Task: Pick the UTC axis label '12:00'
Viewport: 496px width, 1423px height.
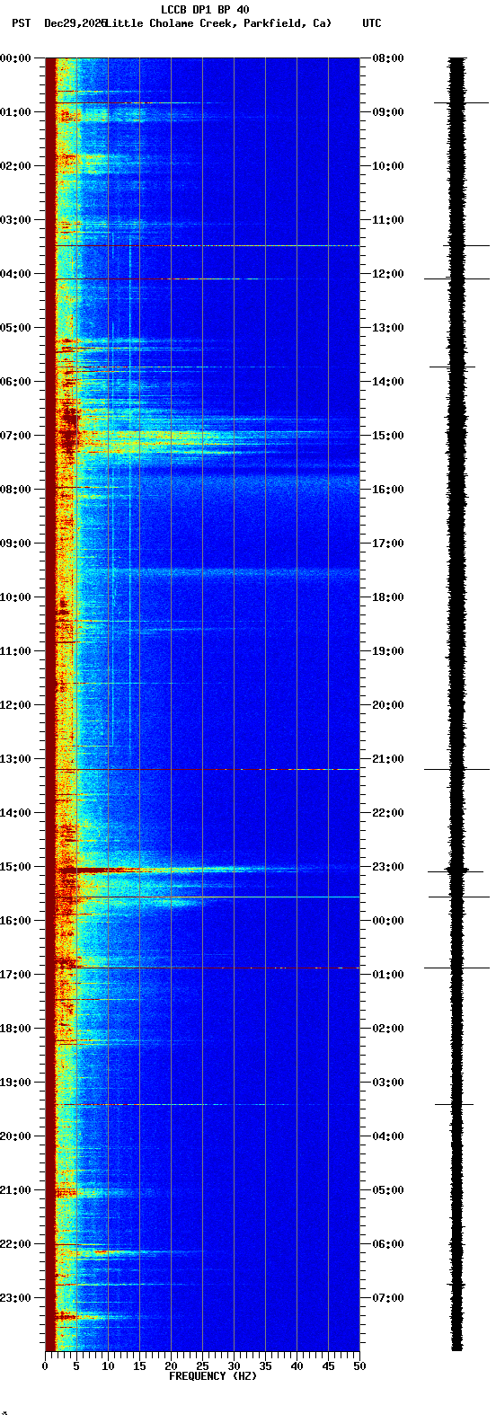Action: (x=388, y=274)
